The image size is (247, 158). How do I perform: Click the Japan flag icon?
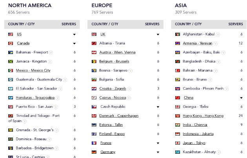point(178,143)
